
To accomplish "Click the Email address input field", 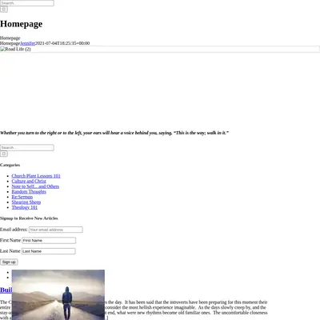I will (x=56, y=230).
